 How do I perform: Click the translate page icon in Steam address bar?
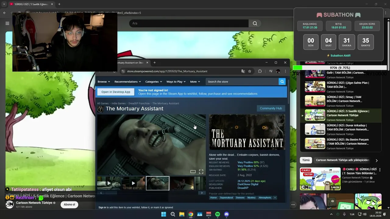tap(243, 71)
